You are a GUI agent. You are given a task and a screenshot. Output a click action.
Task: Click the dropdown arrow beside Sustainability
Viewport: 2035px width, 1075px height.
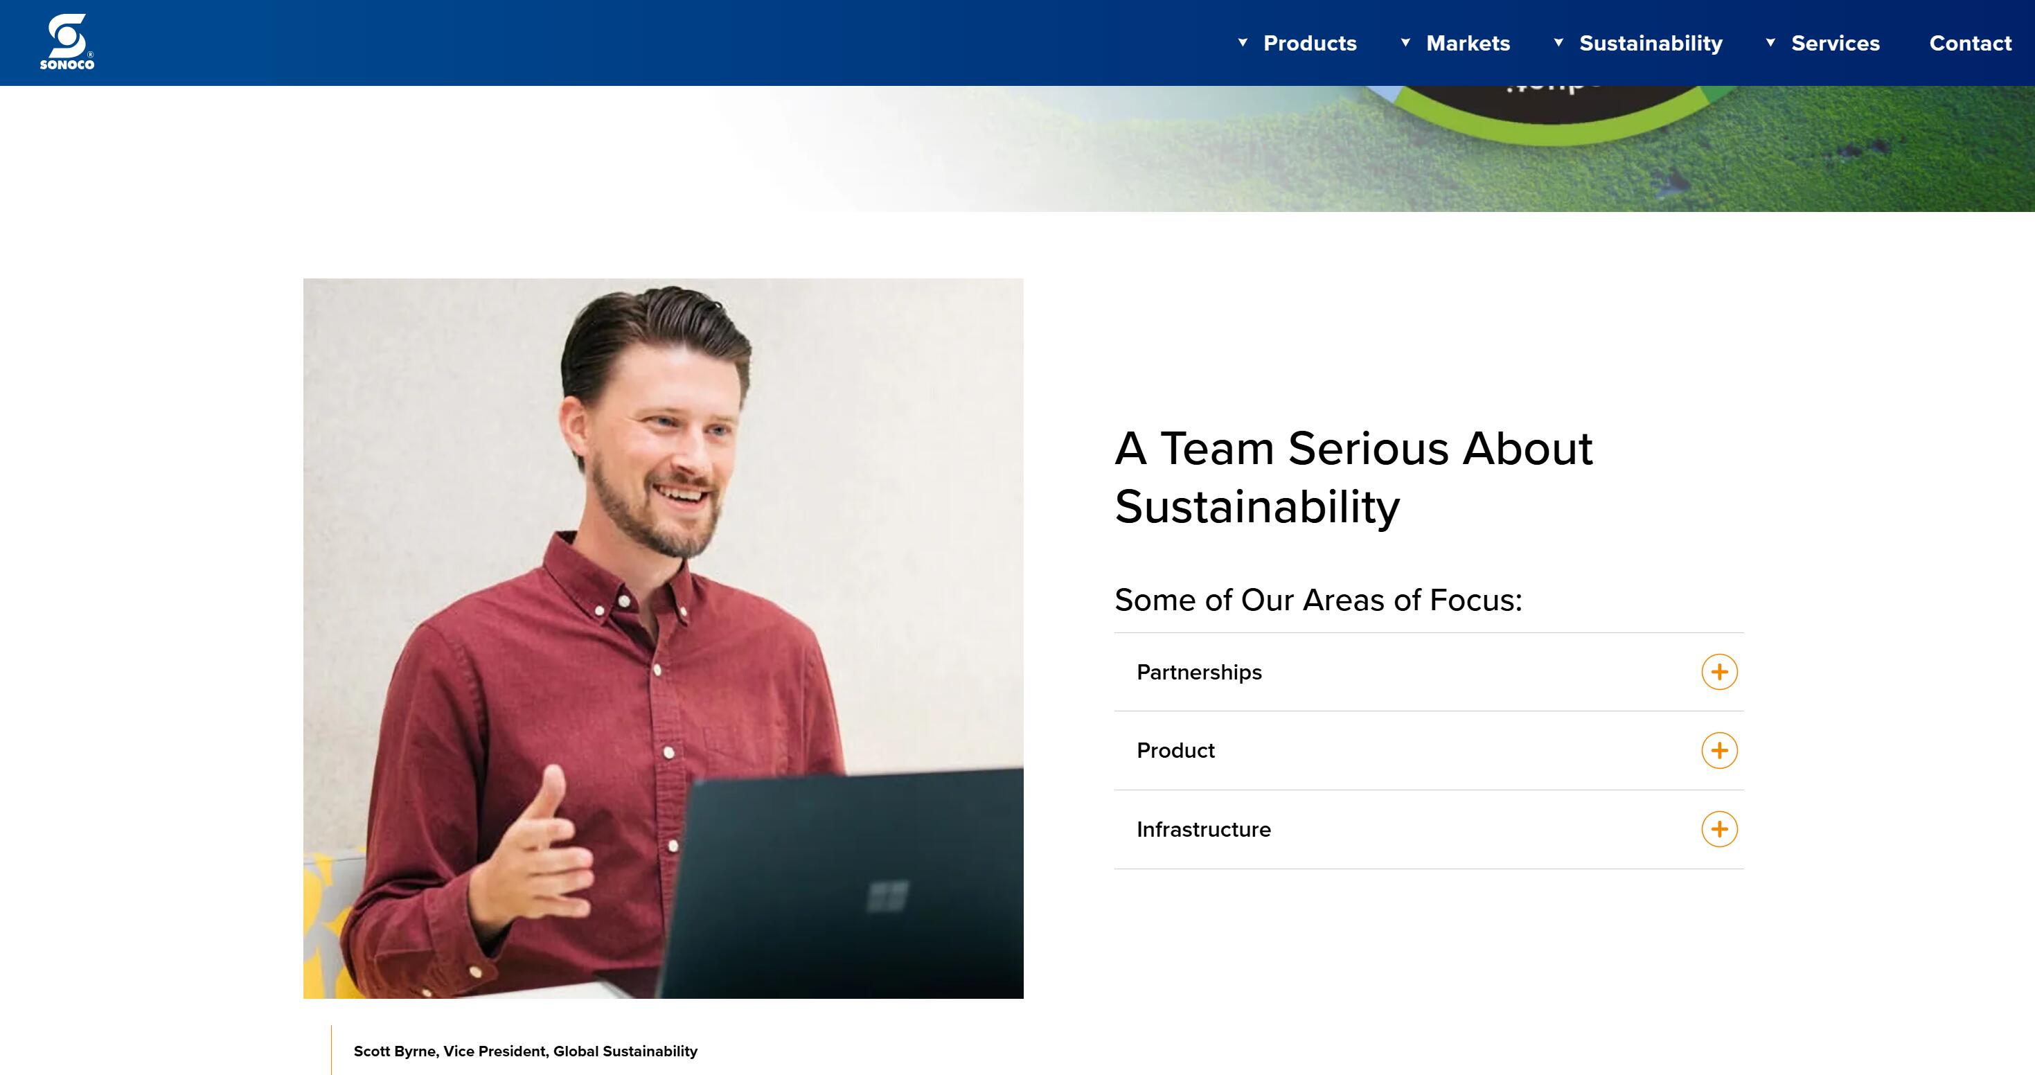(1558, 44)
